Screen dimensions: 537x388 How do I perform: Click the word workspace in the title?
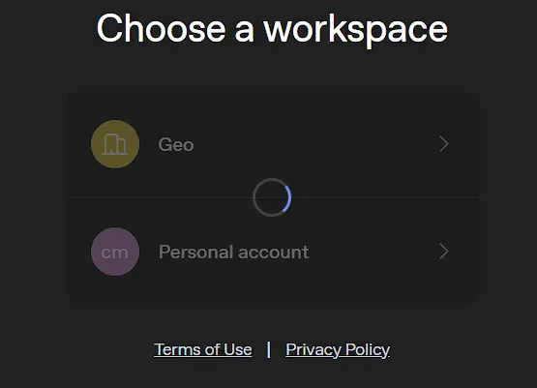click(356, 30)
